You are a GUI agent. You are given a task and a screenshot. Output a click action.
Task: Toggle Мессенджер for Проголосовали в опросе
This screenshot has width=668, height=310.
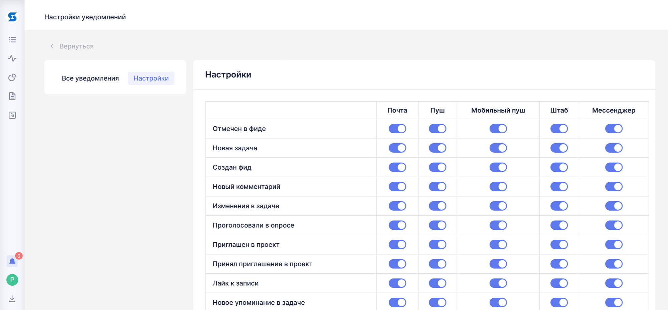614,225
